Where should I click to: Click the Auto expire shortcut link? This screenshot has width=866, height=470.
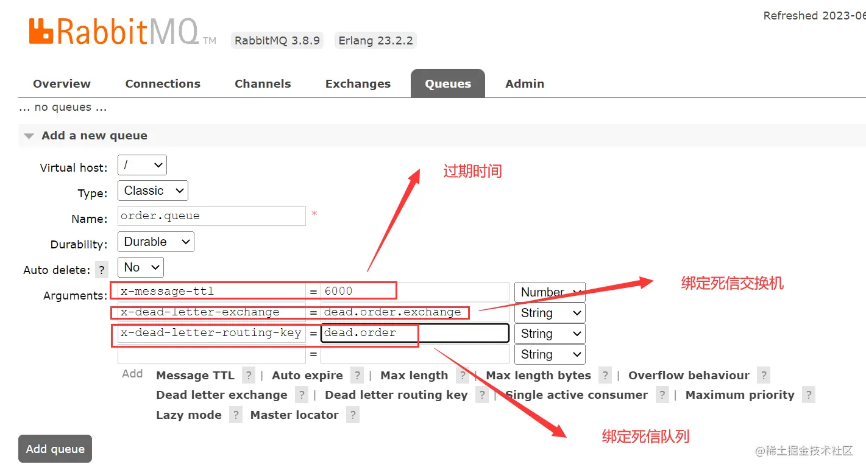click(307, 375)
